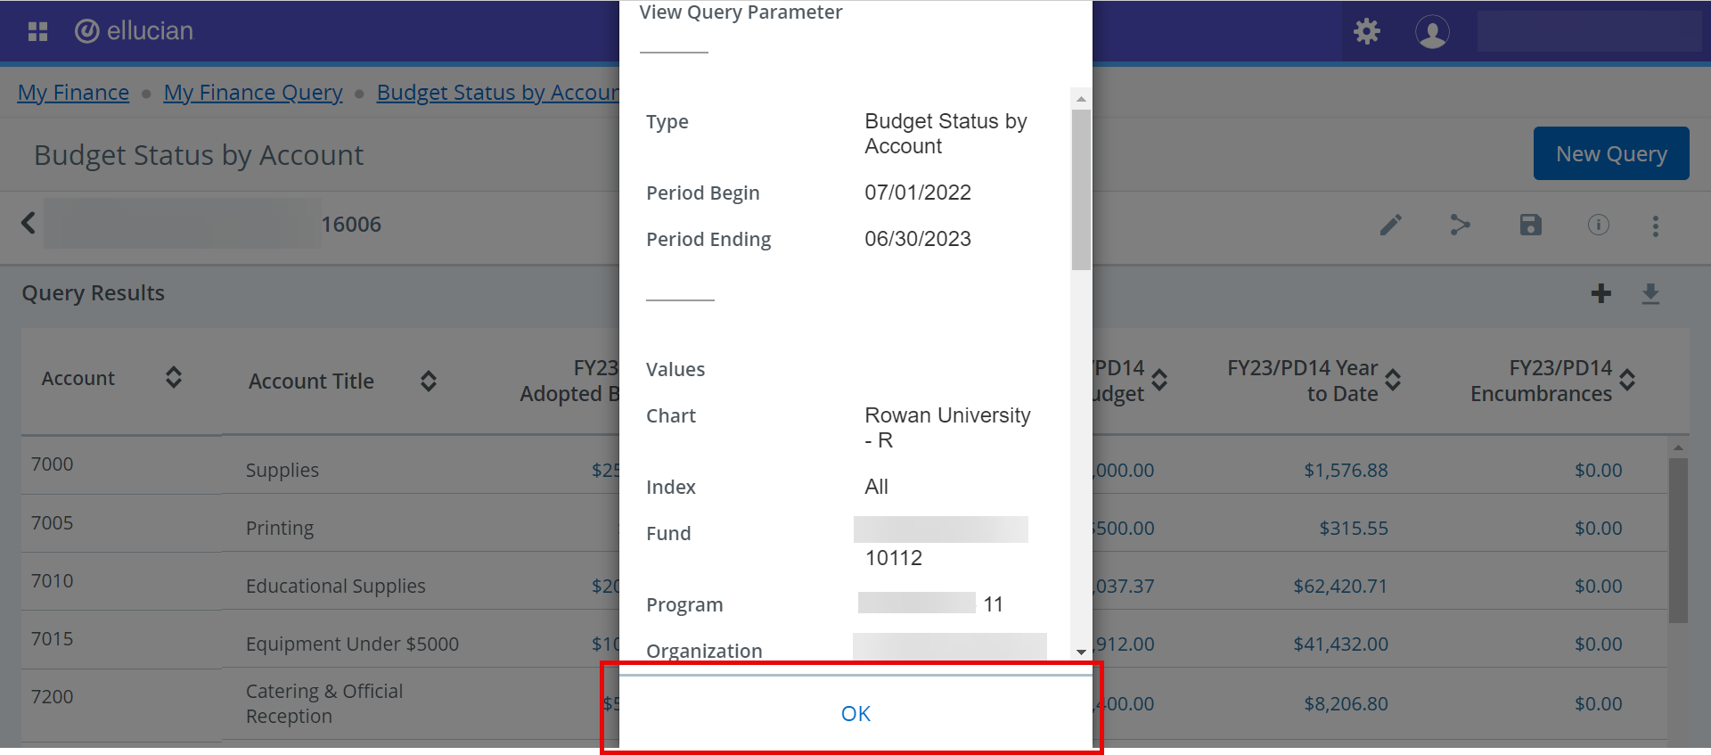Click the floppy disk save query icon

tap(1530, 225)
